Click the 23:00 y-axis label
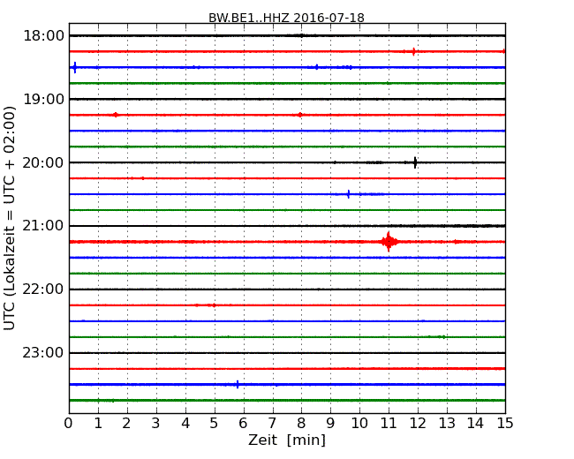The image size is (574, 459). point(43,353)
